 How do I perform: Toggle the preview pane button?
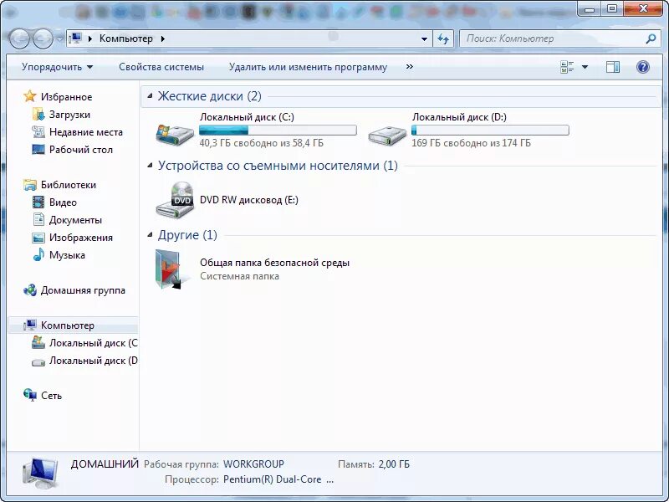615,66
